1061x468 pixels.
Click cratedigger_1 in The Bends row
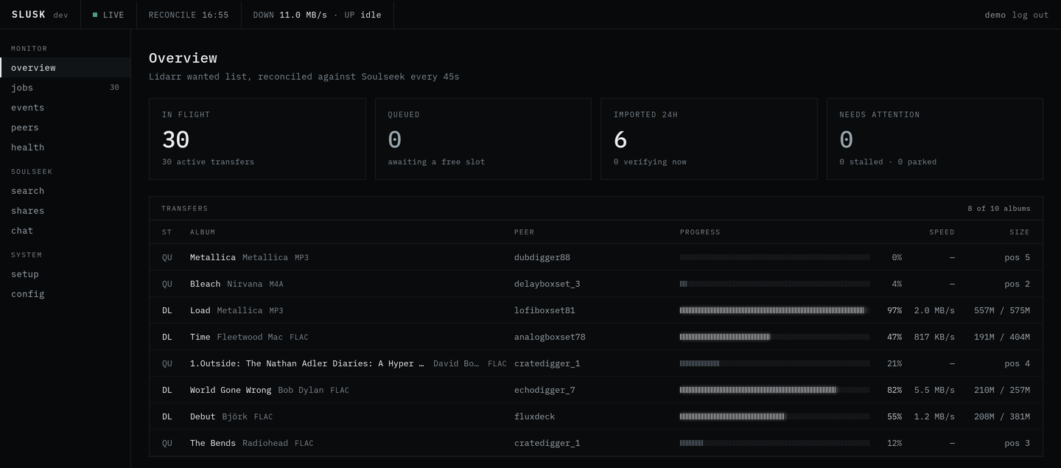(547, 443)
